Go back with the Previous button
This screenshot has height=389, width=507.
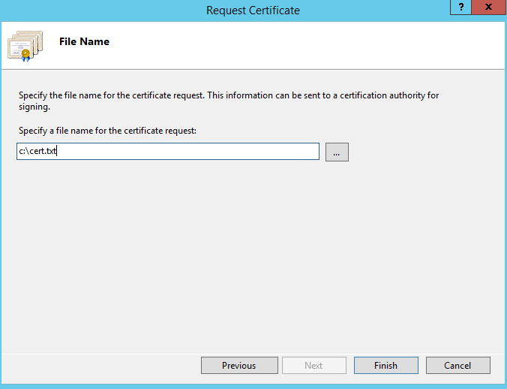pyautogui.click(x=239, y=366)
